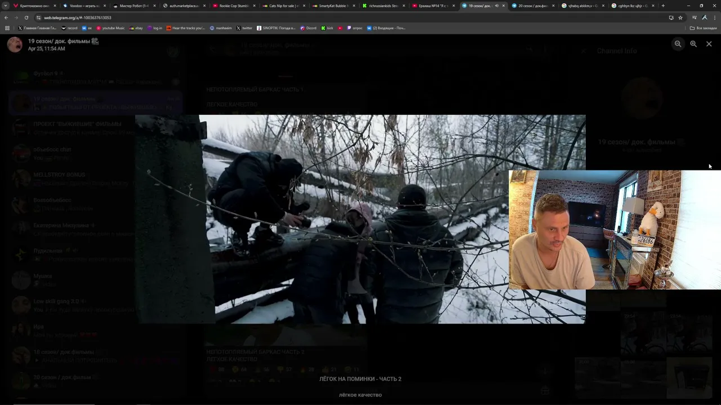Open the record bookmark

pyautogui.click(x=69, y=28)
